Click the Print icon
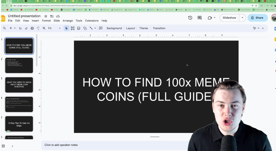Viewport: 276px width, 151px height. click(32, 28)
